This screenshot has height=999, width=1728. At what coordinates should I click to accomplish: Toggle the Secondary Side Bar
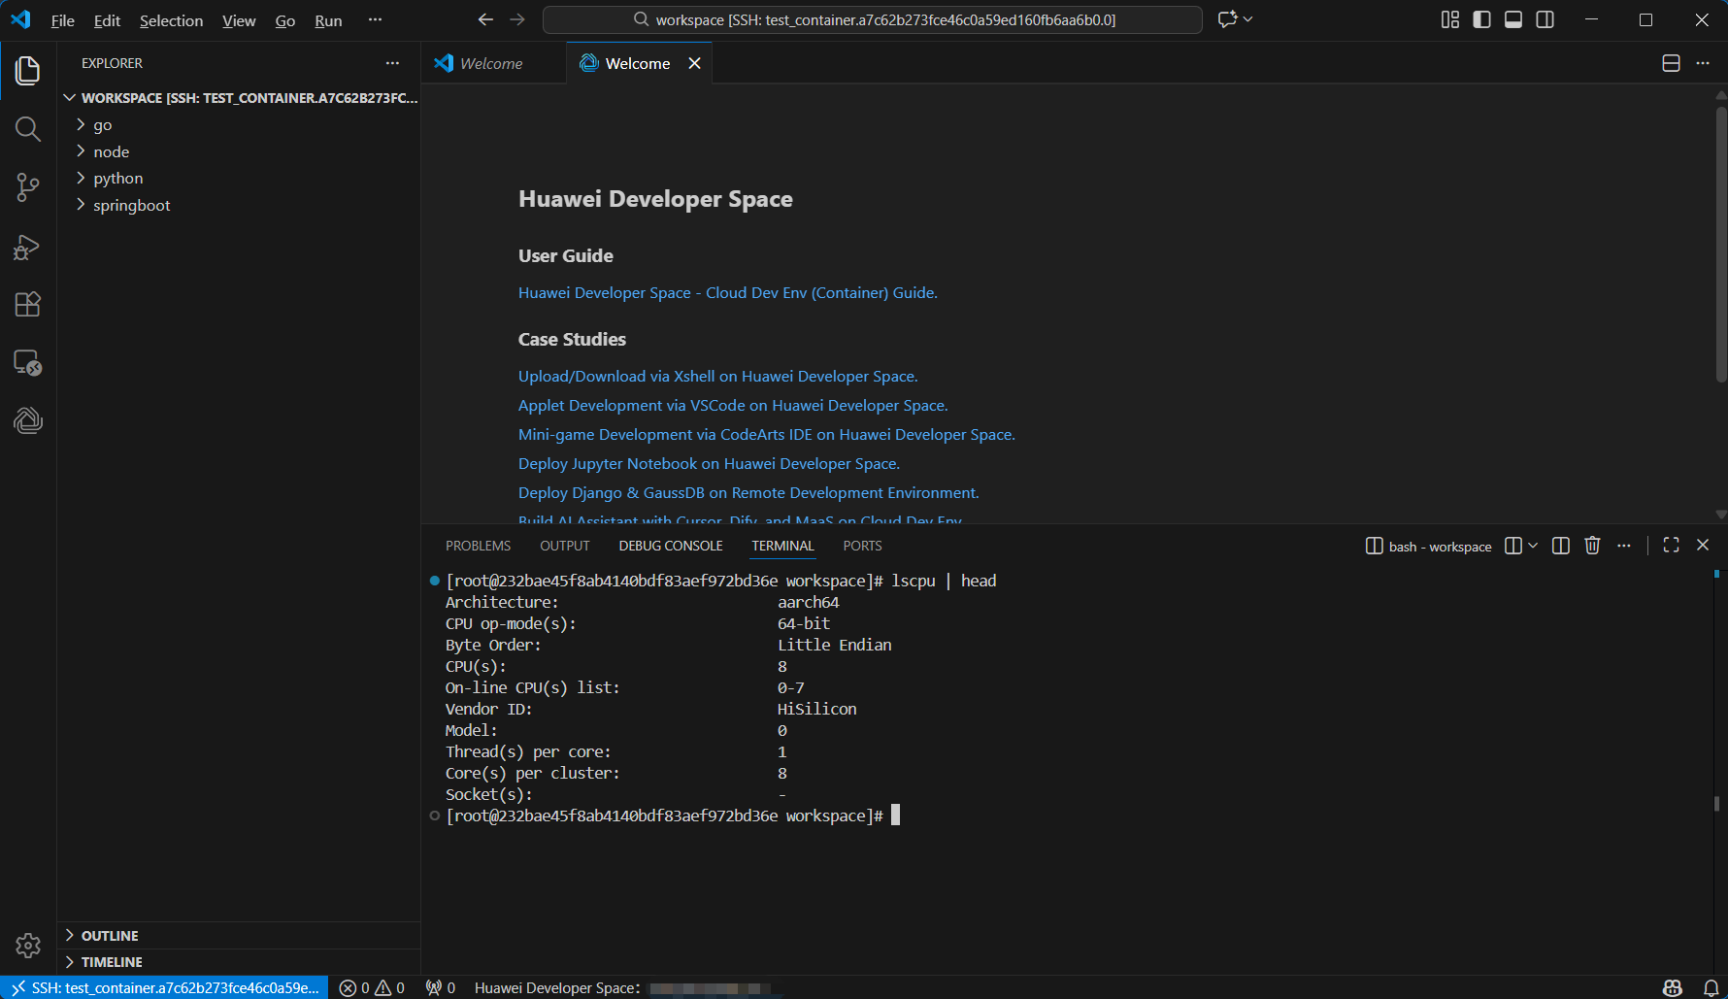[1545, 19]
